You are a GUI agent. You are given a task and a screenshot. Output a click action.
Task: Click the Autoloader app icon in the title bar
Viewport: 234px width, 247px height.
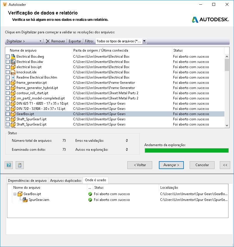point(5,4)
